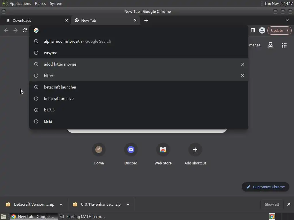Reload the page with the refresh icon

tap(25, 30)
